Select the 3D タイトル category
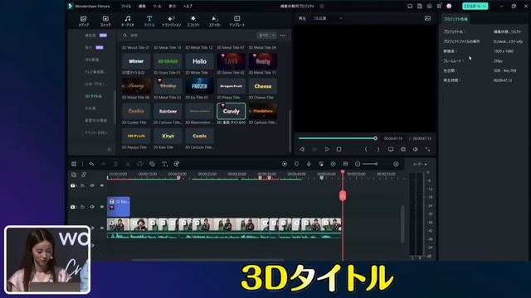531x298 pixels. [93, 96]
